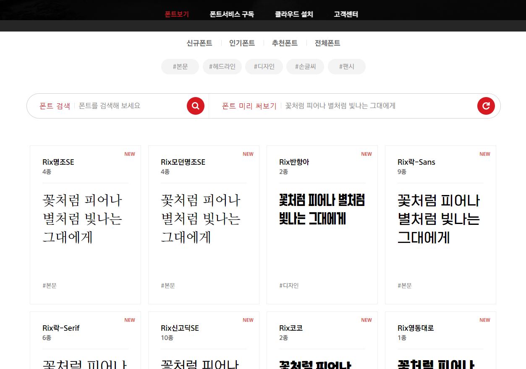Image resolution: width=526 pixels, height=369 pixels.
Task: Click the 10종 count under Rix신고딕SE
Action: (167, 338)
